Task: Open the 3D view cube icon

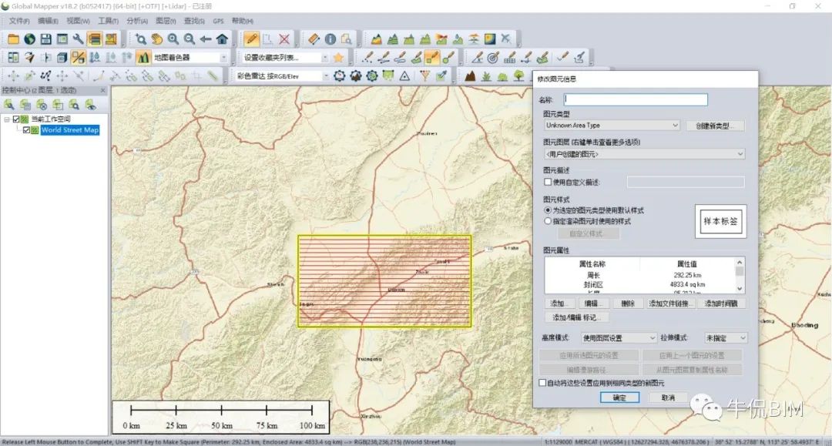Action: pyautogui.click(x=62, y=57)
